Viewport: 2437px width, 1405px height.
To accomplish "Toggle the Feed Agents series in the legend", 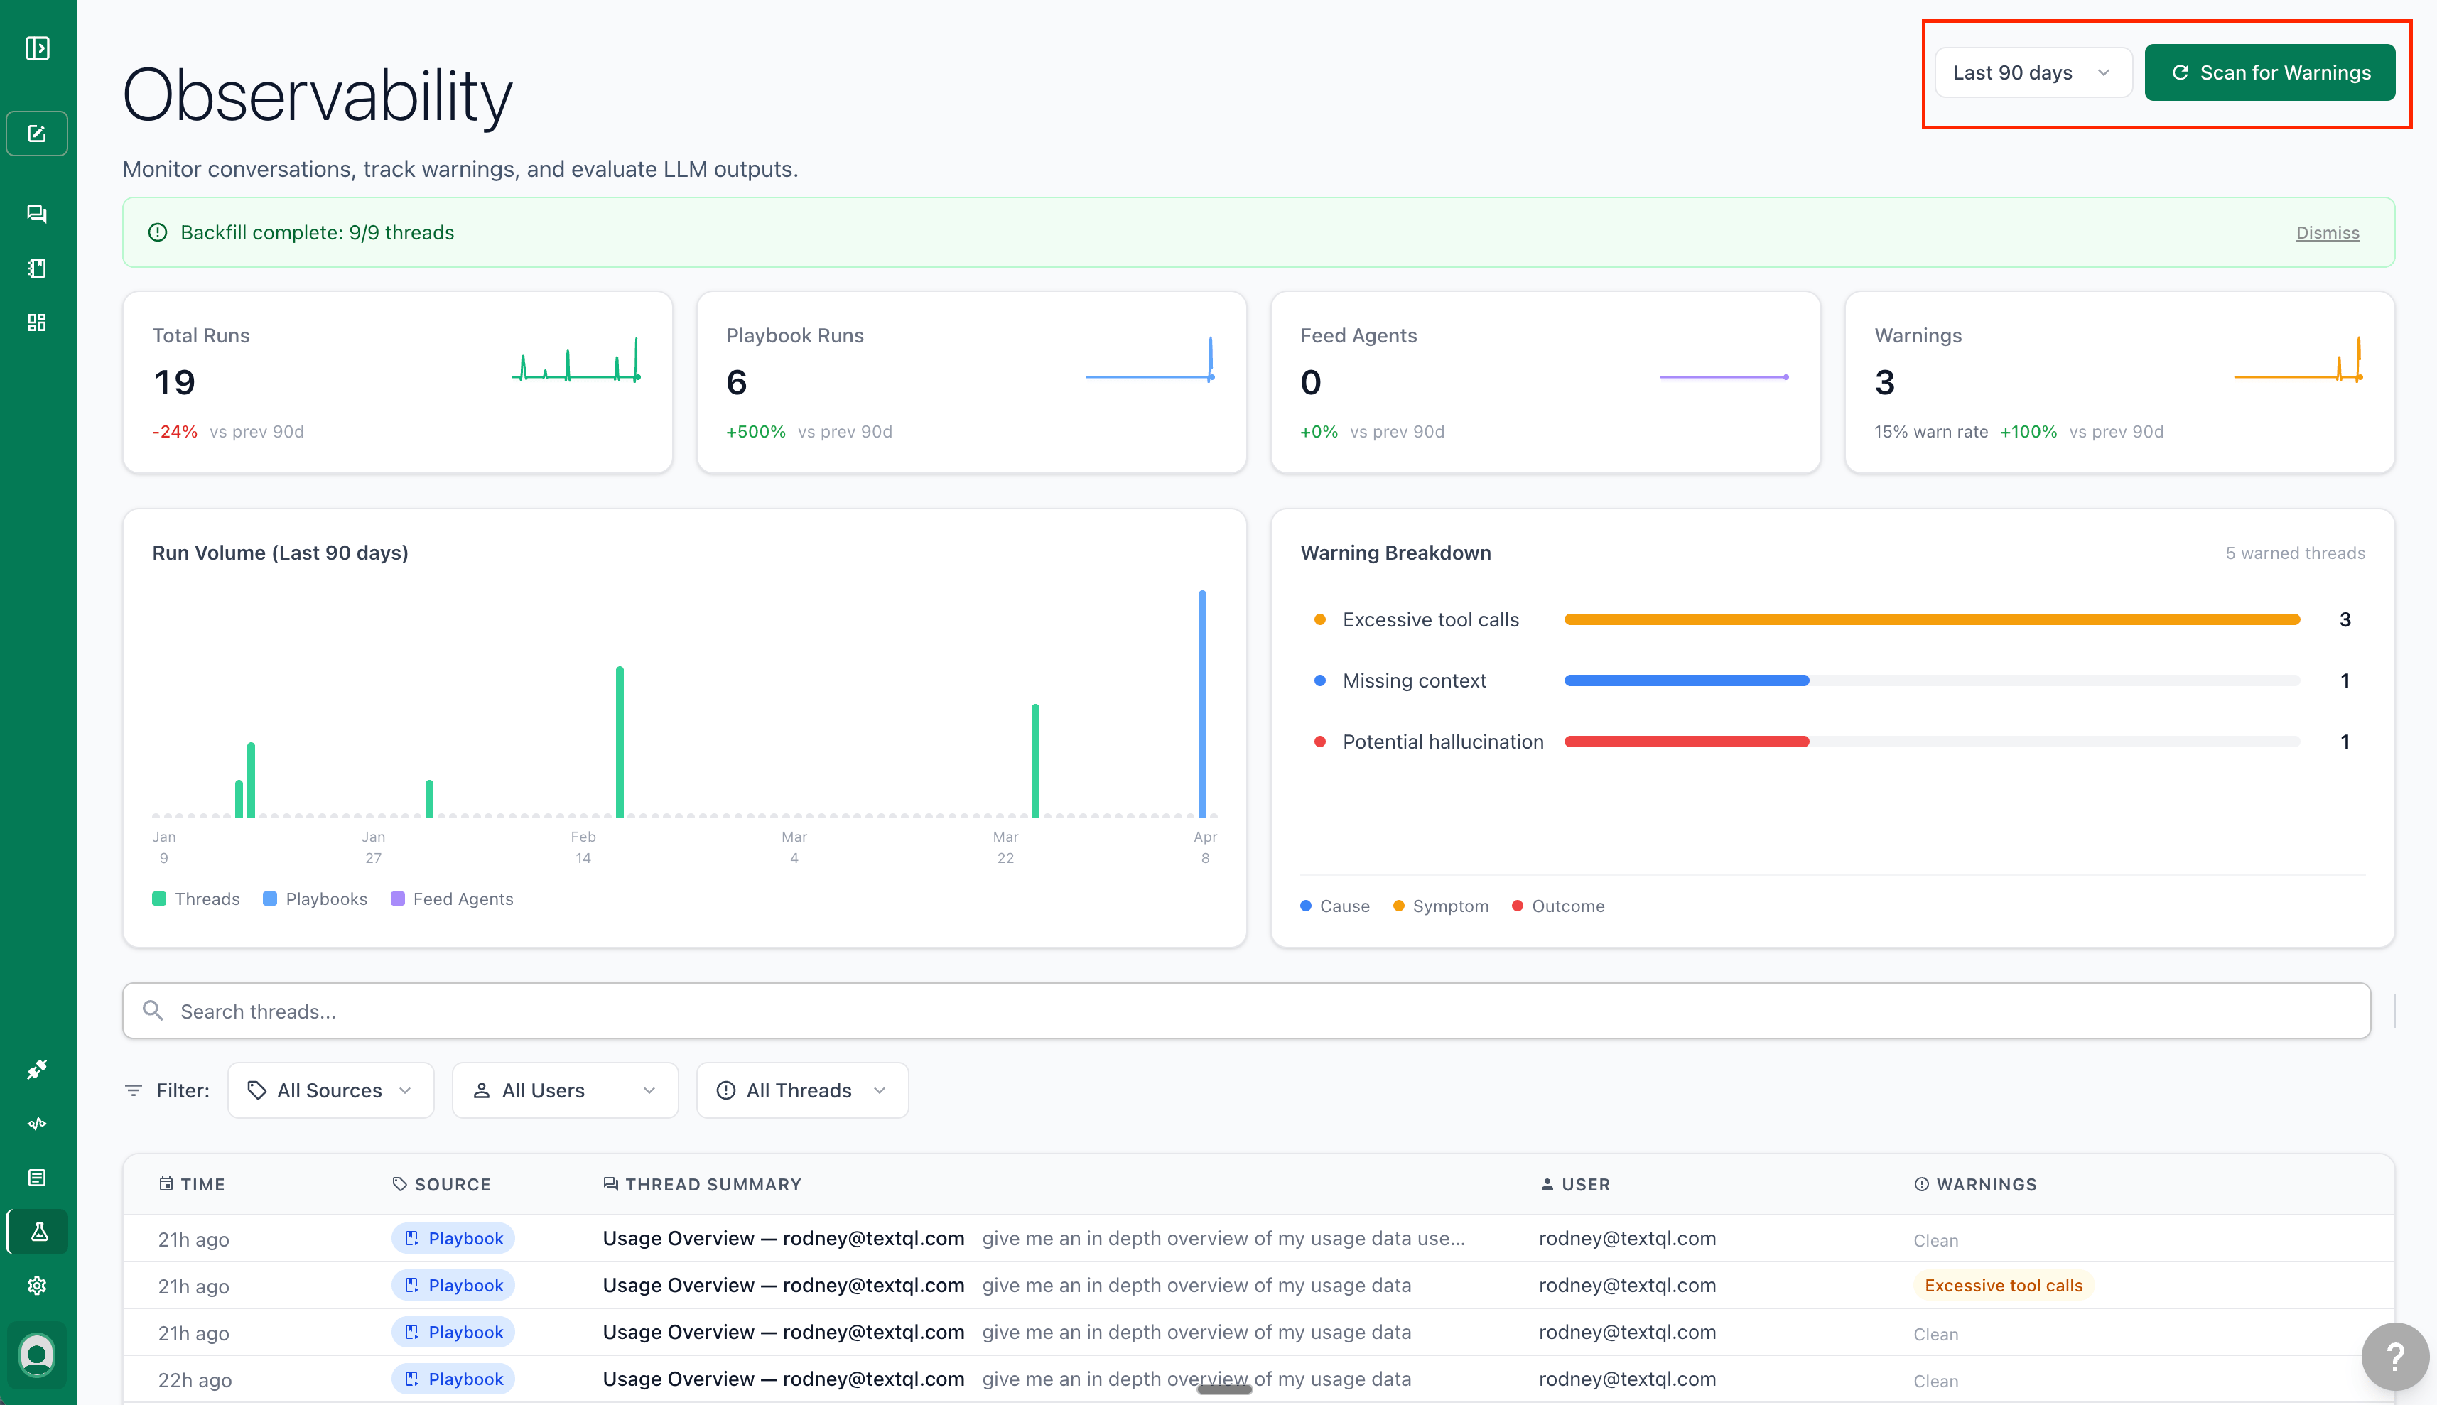I will pos(452,899).
